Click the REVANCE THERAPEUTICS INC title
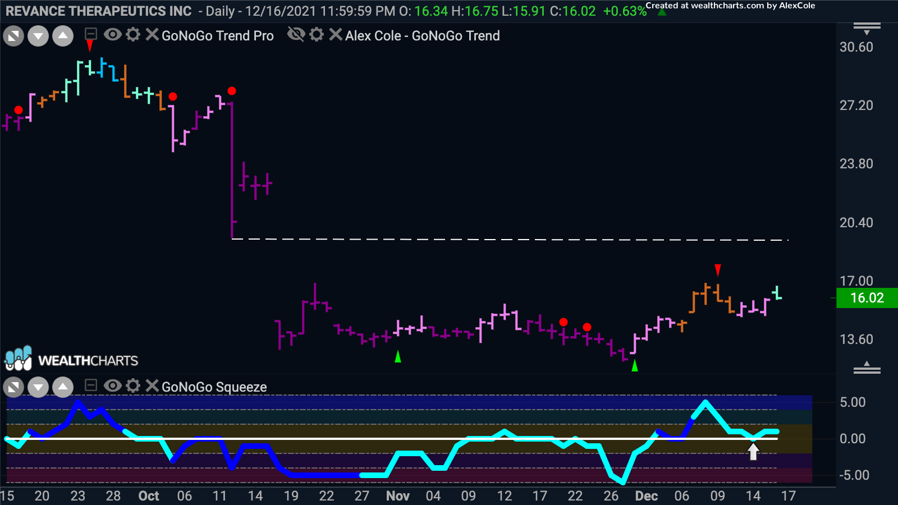 click(x=99, y=11)
